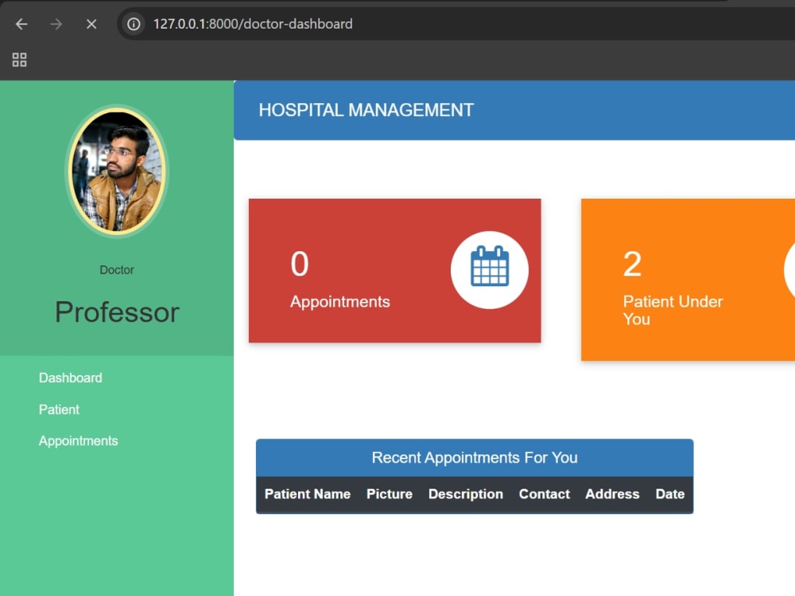Click the 0 appointments count number

click(299, 264)
